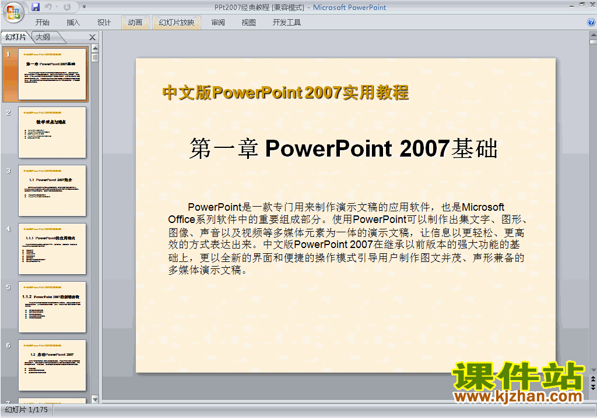Image resolution: width=597 pixels, height=418 pixels.
Task: Select slide 1 thumbnail
Action: tap(52, 74)
